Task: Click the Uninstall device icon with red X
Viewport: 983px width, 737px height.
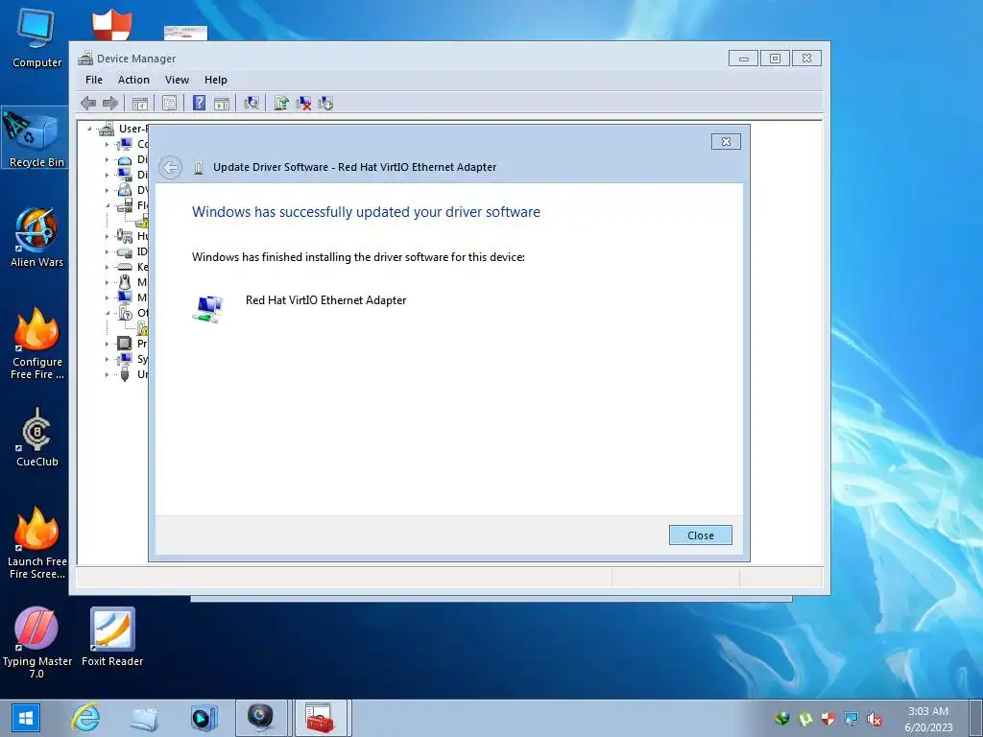Action: (303, 104)
